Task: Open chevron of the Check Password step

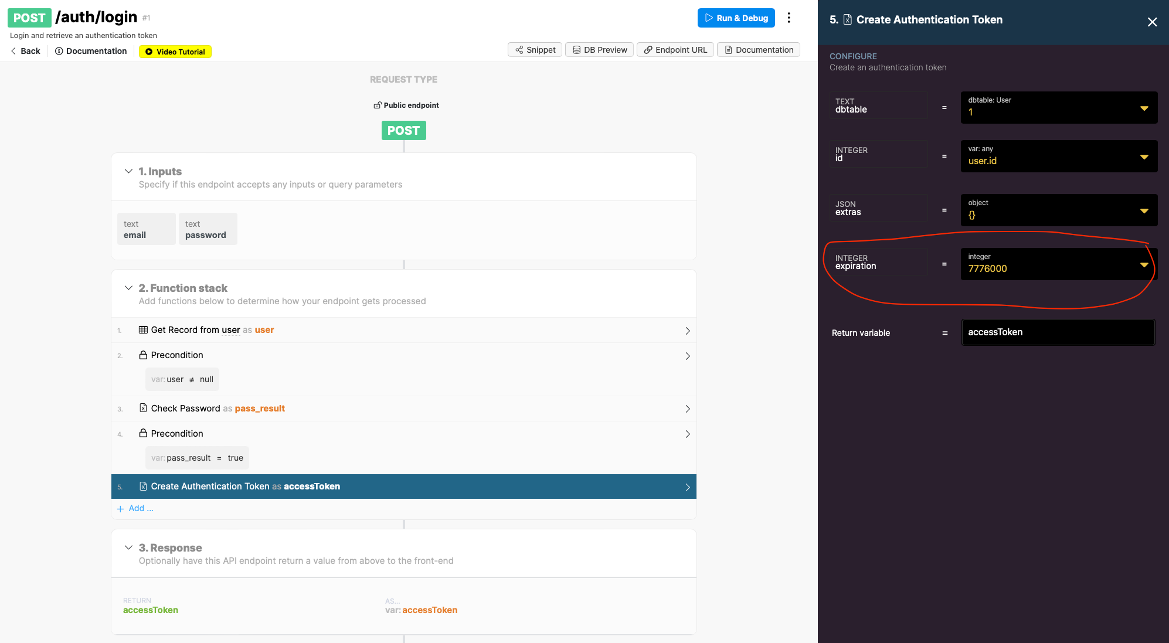Action: tap(688, 409)
